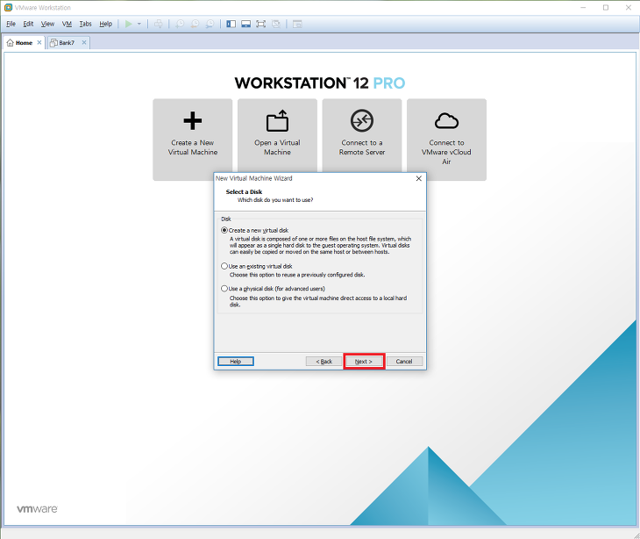
Task: Close the Bank7 tab
Action: (84, 42)
